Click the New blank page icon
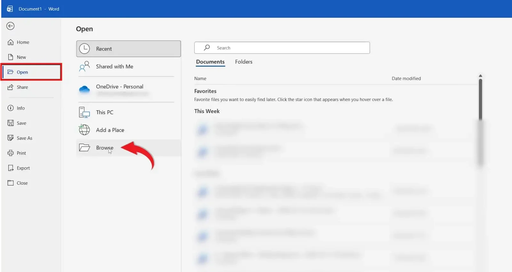 point(11,57)
